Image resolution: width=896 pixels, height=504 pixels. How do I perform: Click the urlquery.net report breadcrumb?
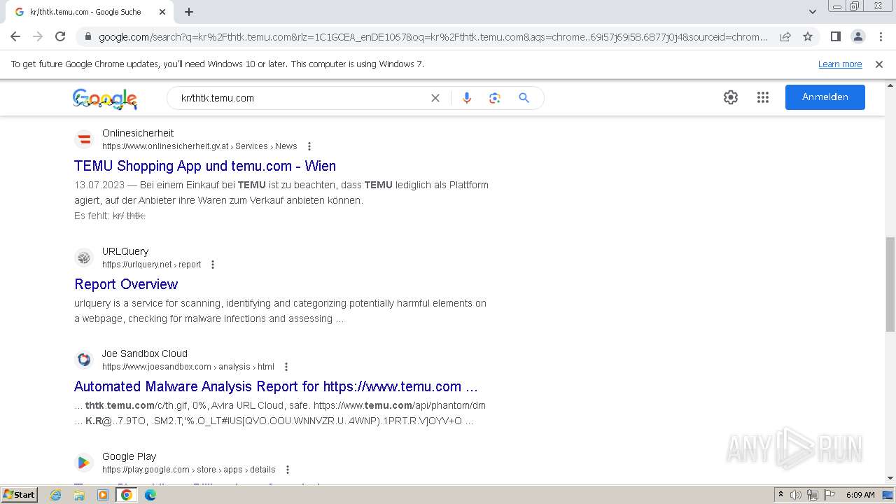[x=151, y=265]
